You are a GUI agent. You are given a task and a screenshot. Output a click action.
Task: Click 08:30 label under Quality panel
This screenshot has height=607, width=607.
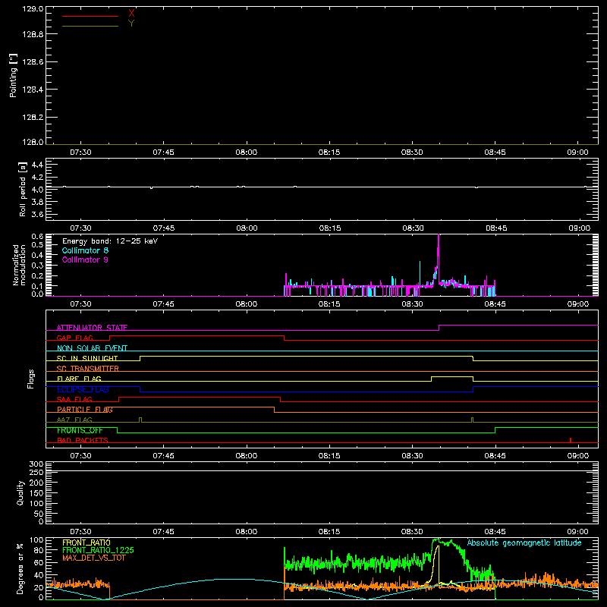(x=412, y=532)
